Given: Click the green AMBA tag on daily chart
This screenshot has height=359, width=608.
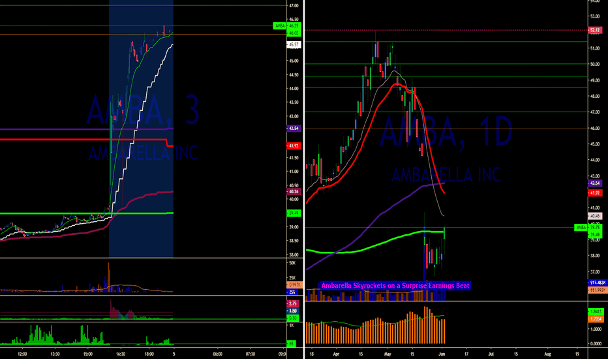Looking at the screenshot, I should point(581,227).
